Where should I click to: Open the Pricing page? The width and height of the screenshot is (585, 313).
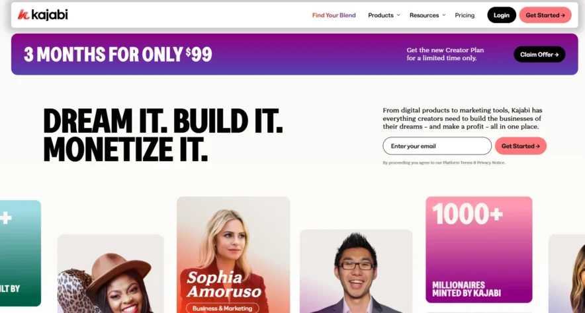click(465, 15)
